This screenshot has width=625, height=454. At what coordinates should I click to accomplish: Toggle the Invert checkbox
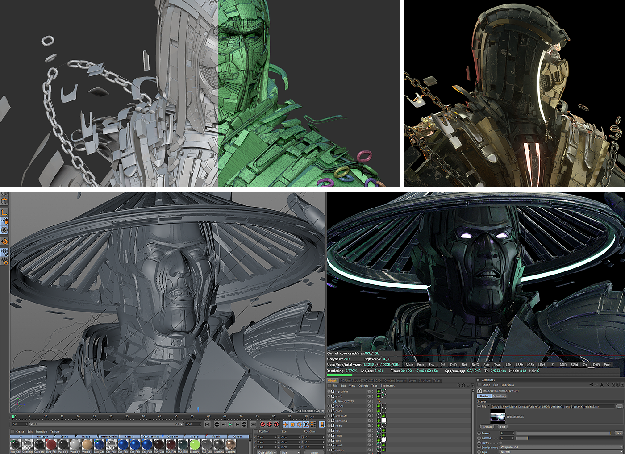(501, 443)
